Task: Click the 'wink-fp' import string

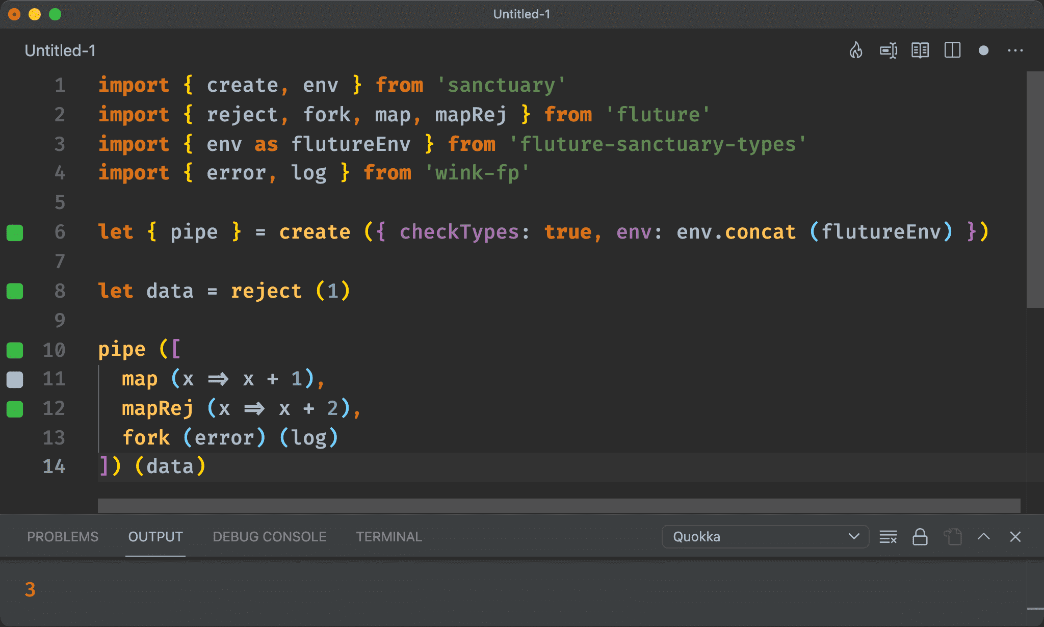Action: tap(477, 173)
